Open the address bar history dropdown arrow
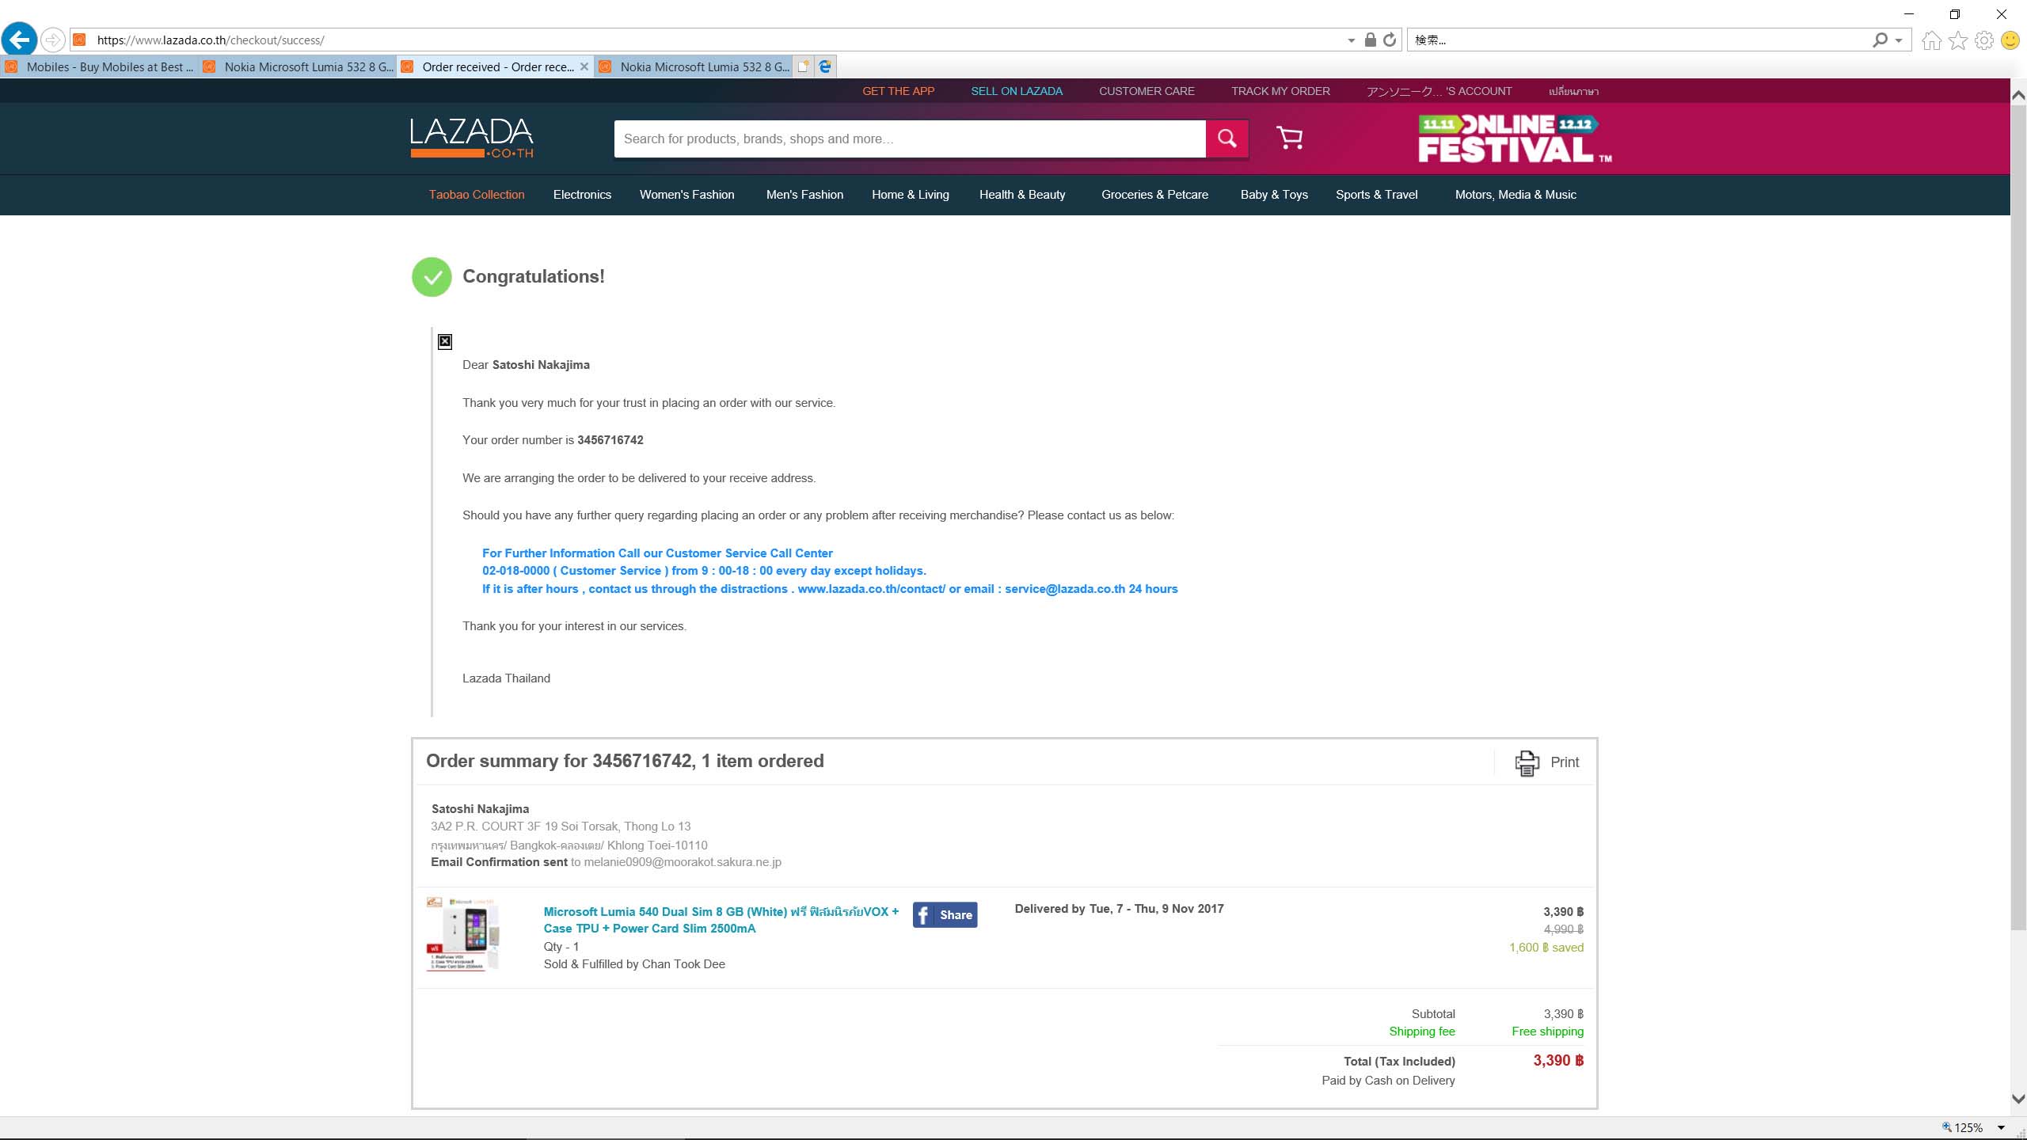2027x1140 pixels. [1351, 40]
